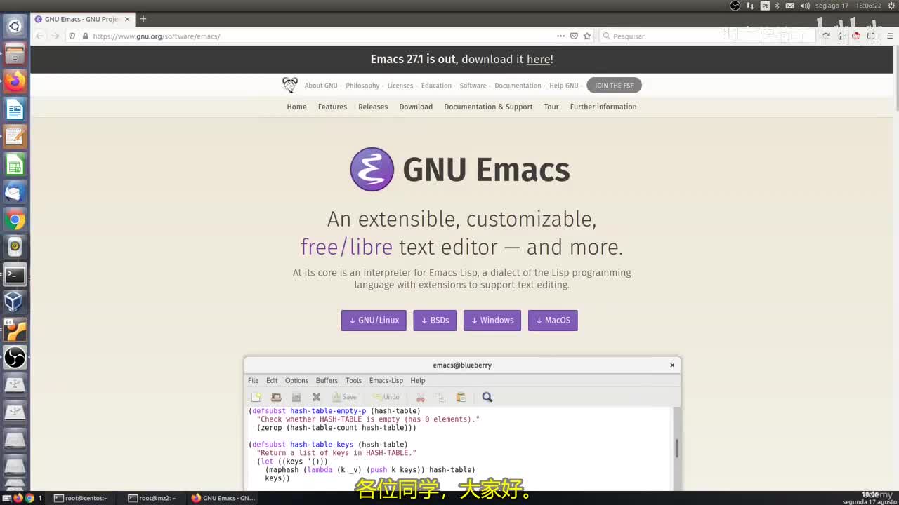Click the Windows download button
This screenshot has height=505, width=899.
[492, 321]
